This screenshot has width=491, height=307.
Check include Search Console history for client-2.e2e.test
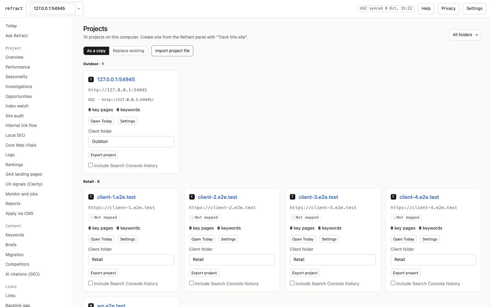[x=192, y=283]
